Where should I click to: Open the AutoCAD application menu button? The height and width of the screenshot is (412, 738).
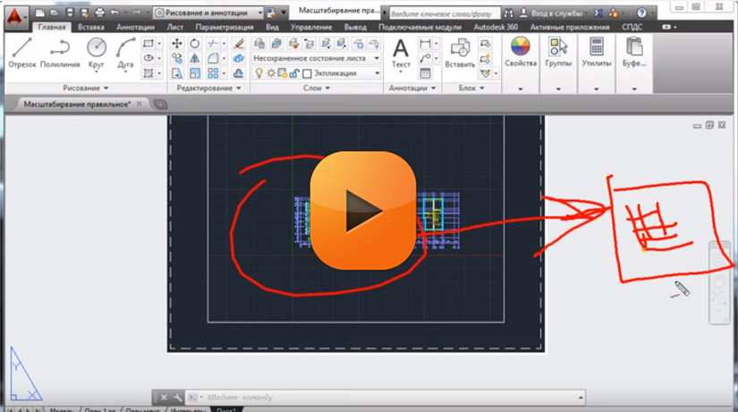[15, 16]
